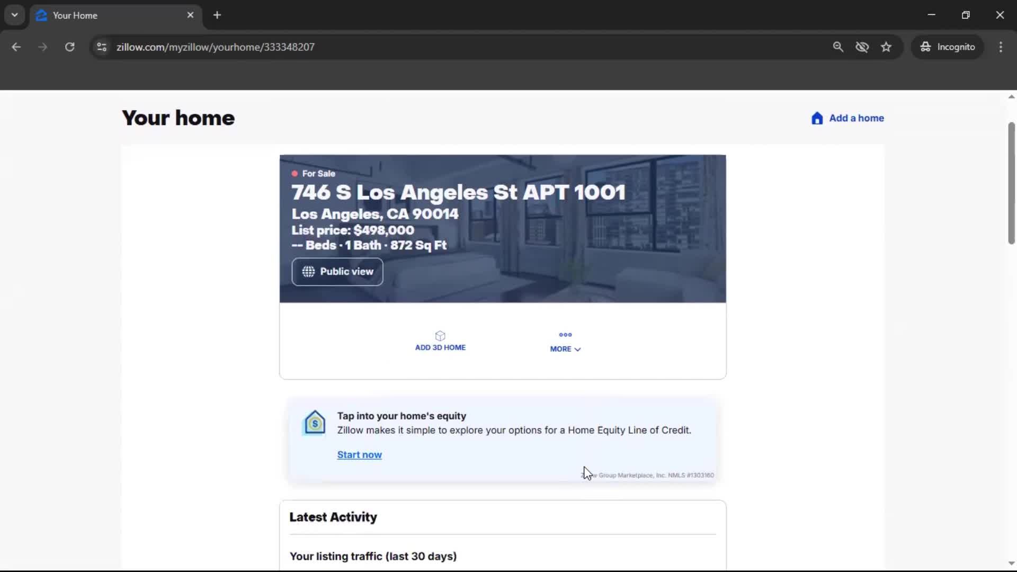1017x572 pixels.
Task: Open a new browser tab
Action: (217, 15)
